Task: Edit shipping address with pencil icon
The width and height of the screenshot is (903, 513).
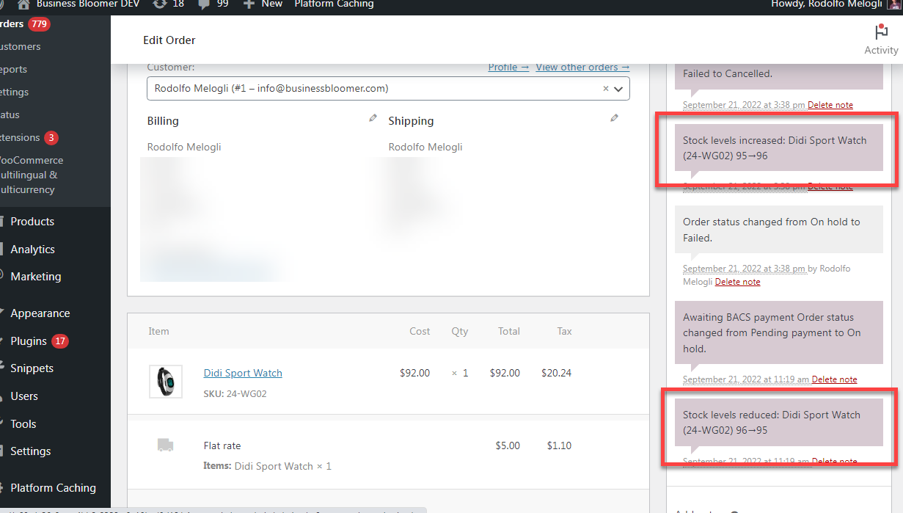Action: 614,118
